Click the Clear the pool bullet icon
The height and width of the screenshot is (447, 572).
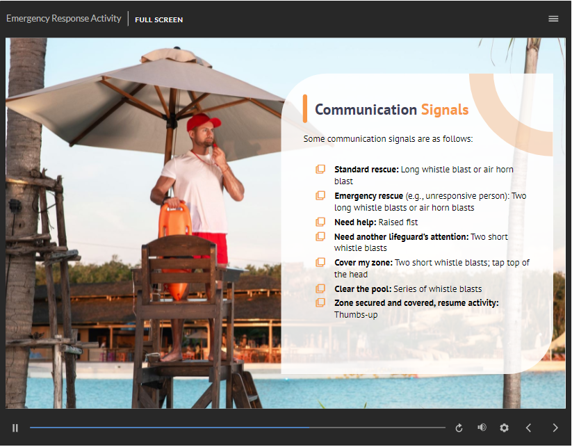pos(320,288)
